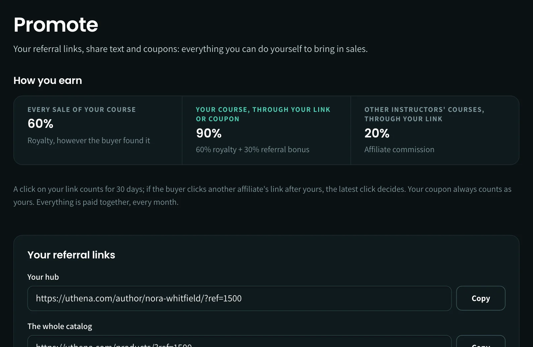Screen dimensions: 533x347
Task: Click the 'Your referral links' section heading
Action: (x=71, y=255)
